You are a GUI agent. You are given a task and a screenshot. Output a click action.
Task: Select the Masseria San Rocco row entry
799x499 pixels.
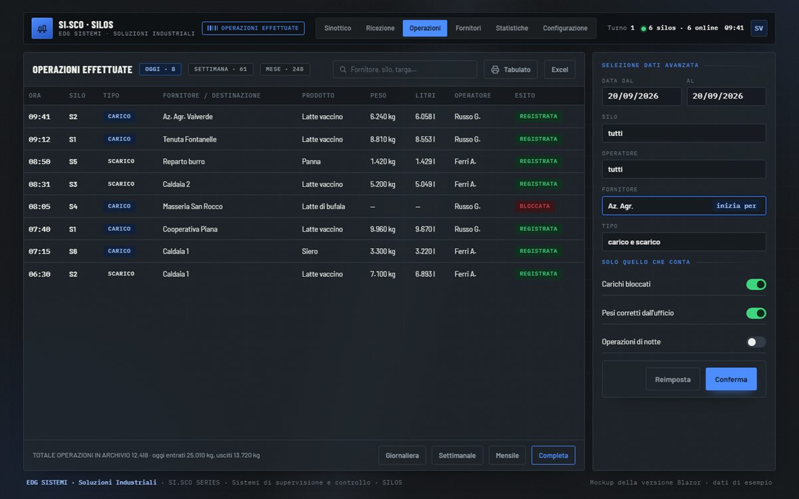(193, 206)
